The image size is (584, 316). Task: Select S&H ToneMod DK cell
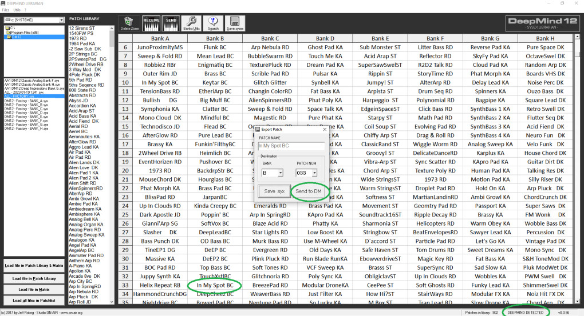(x=545, y=259)
